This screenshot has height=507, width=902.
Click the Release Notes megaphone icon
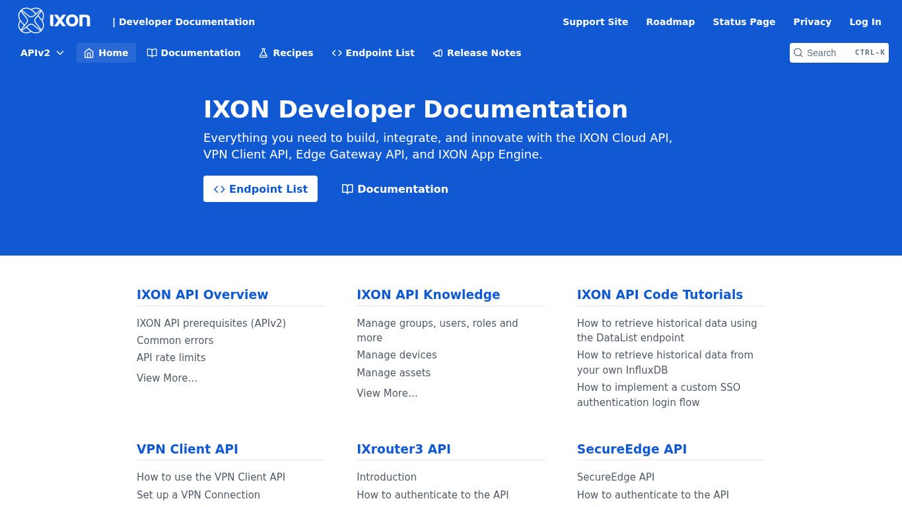point(438,53)
